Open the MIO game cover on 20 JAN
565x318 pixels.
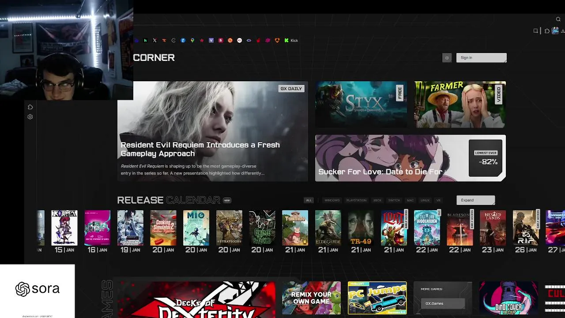[196, 228]
